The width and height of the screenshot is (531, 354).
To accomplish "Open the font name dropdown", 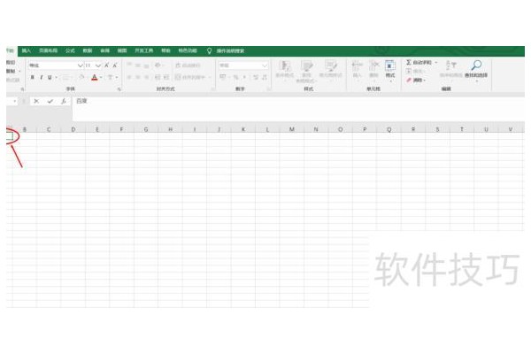I will (81, 65).
